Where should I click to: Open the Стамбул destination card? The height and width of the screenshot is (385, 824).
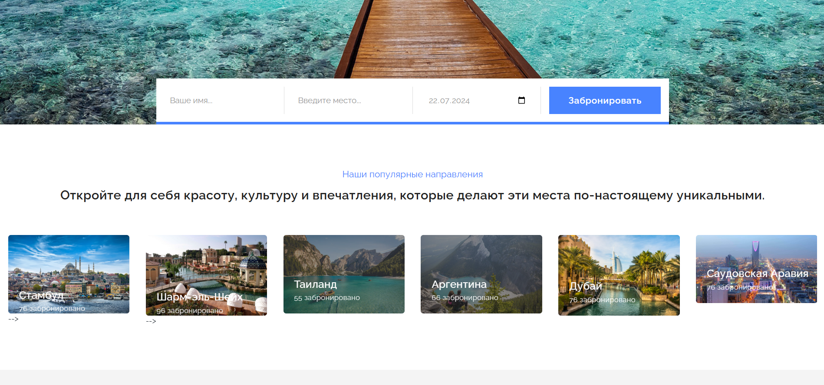pos(69,274)
